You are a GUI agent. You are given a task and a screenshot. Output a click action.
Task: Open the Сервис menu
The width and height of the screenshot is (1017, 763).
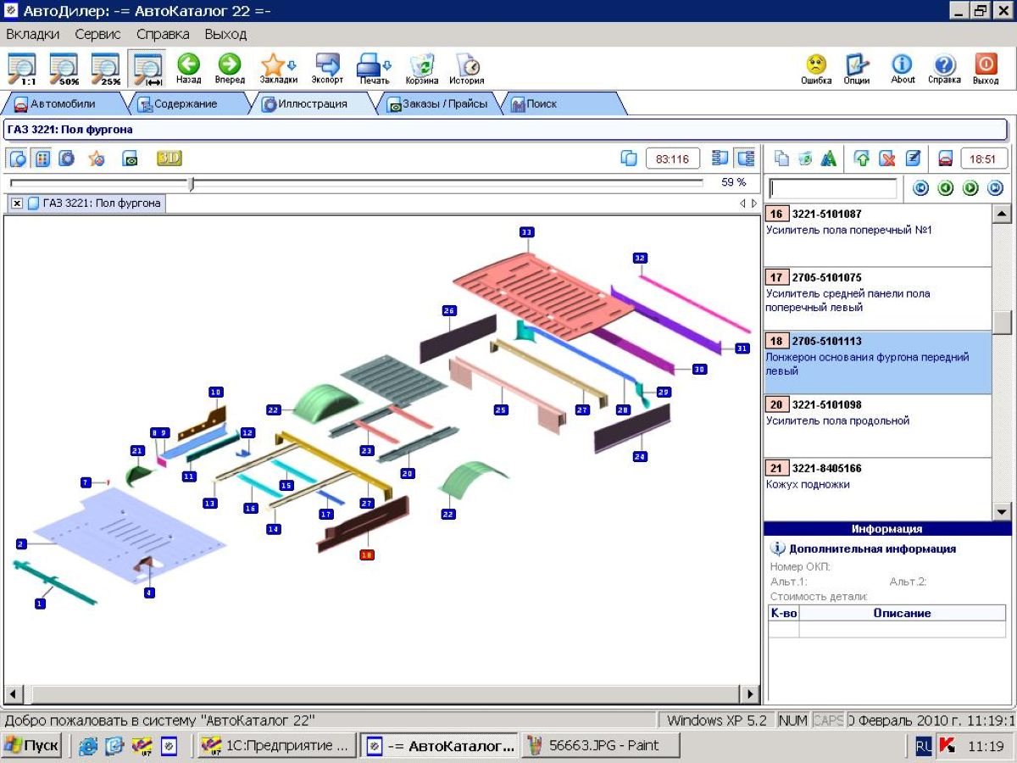tap(97, 35)
